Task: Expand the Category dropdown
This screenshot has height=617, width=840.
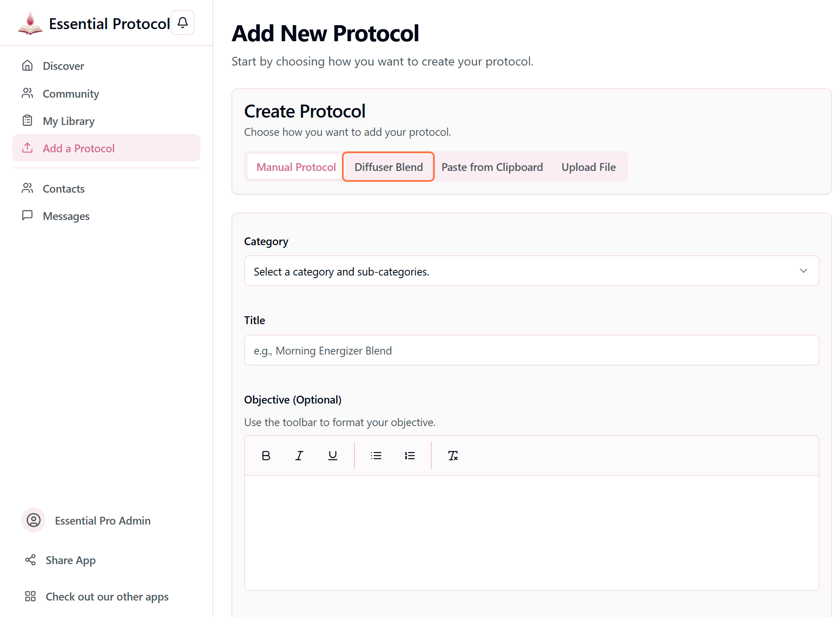Action: click(x=531, y=271)
